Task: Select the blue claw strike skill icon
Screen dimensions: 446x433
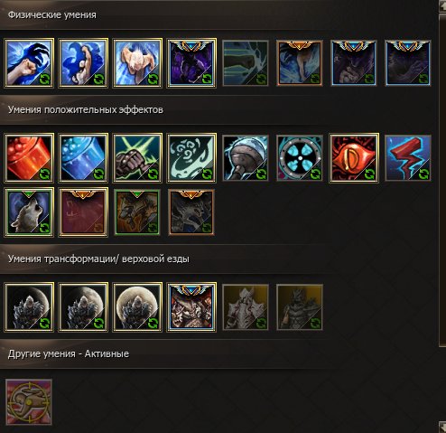Action: 29,63
